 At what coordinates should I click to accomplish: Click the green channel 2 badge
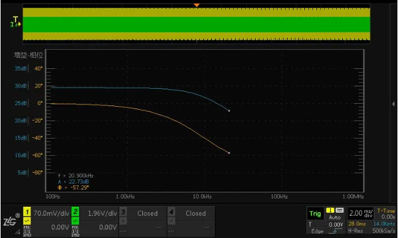pos(75,212)
